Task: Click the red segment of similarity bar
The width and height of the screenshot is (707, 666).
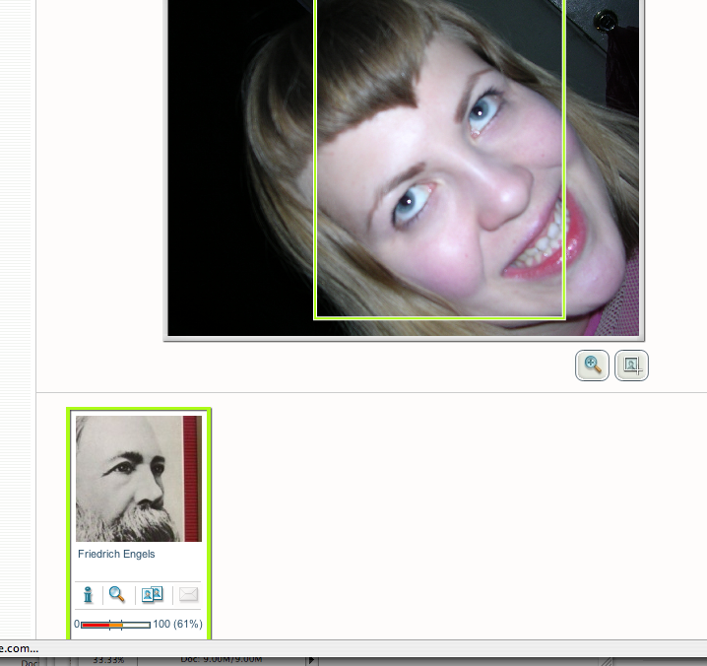Action: pyautogui.click(x=95, y=625)
